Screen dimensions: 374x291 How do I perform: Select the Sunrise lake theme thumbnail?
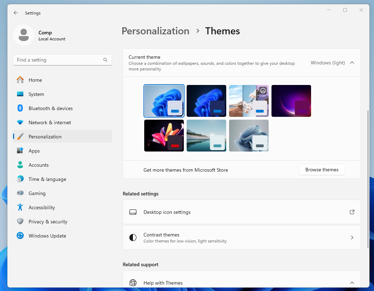[x=206, y=136]
